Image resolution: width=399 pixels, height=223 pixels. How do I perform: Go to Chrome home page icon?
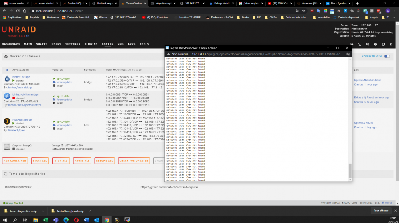point(24,11)
